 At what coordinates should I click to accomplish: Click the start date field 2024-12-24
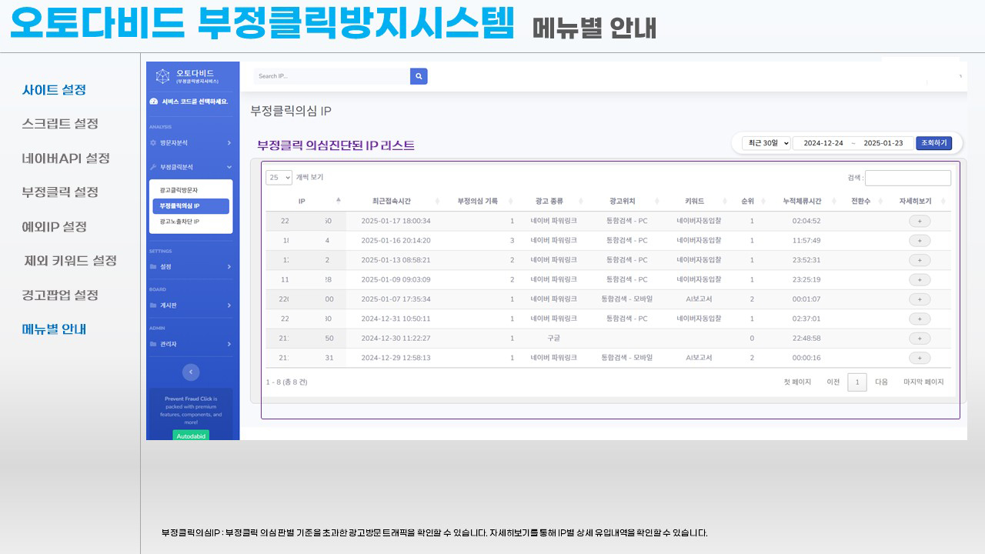pos(823,143)
